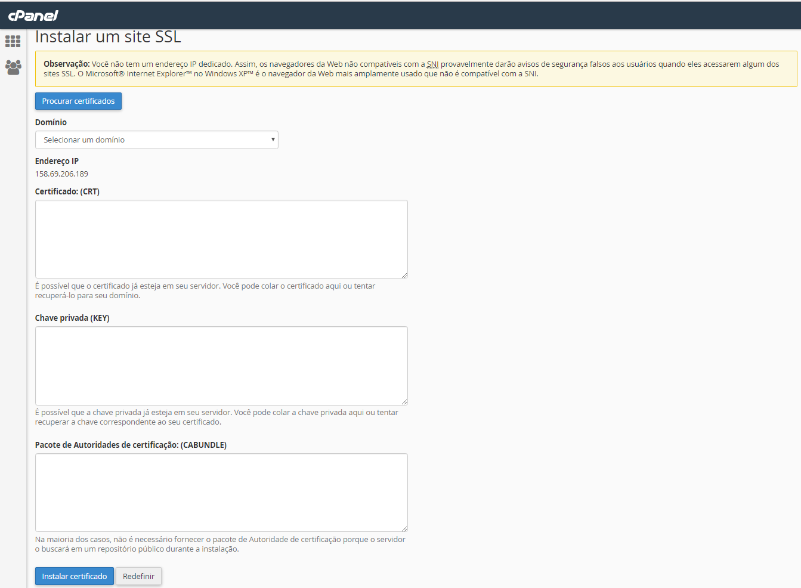The image size is (801, 588).
Task: Click Pacote de Autoridades de certificação label
Action: pos(131,445)
